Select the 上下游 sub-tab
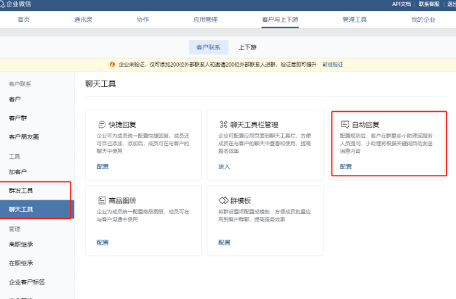 pos(247,47)
